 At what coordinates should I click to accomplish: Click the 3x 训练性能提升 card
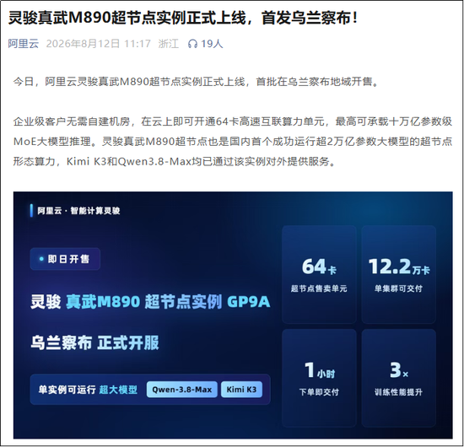tap(398, 378)
